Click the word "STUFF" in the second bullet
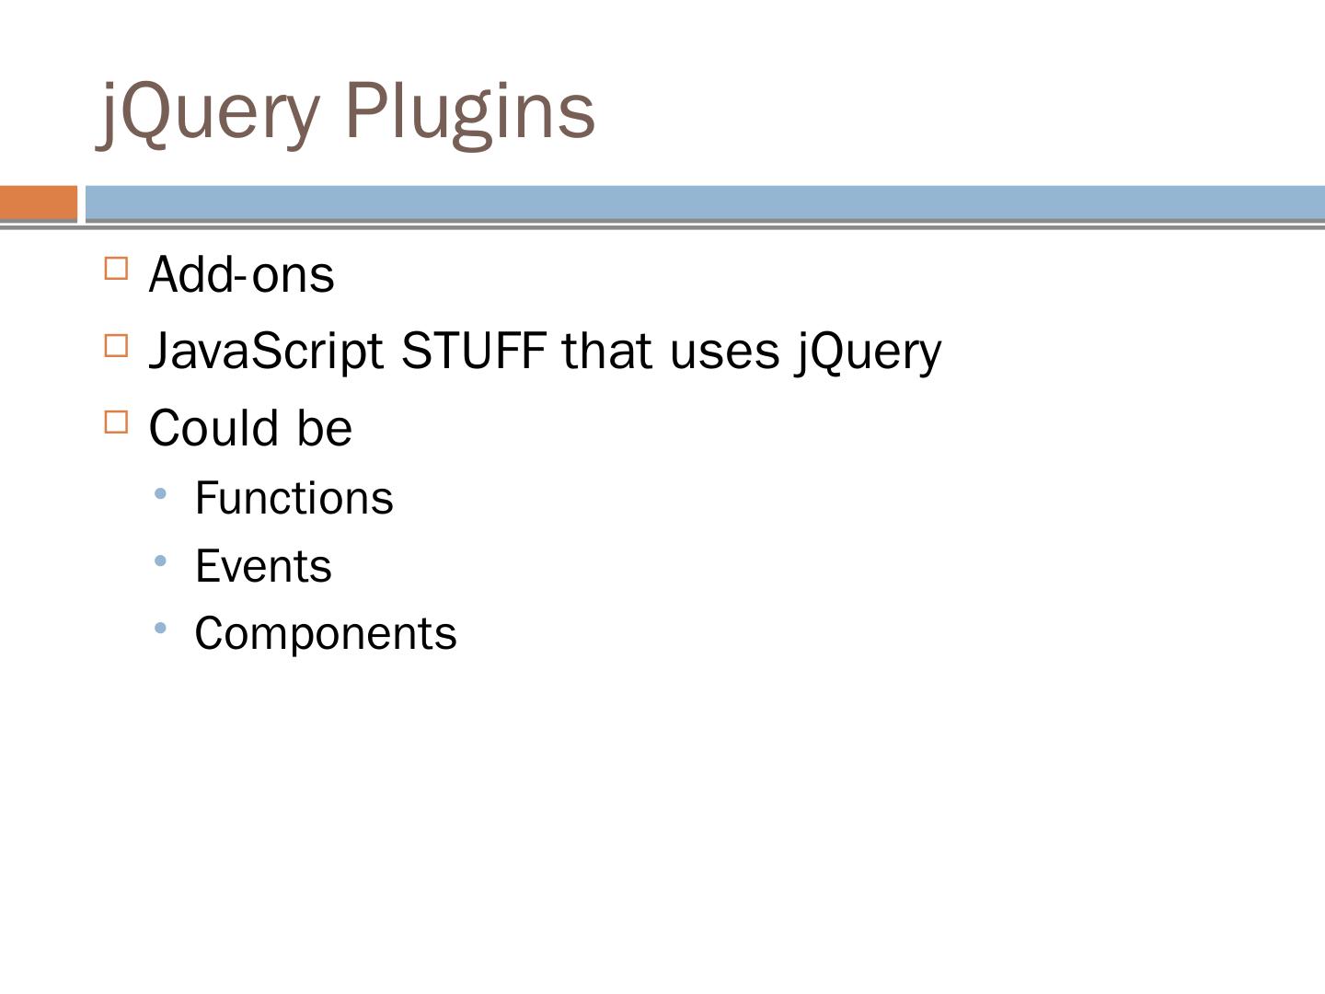Screen dimensions: 1325x994 (473, 352)
